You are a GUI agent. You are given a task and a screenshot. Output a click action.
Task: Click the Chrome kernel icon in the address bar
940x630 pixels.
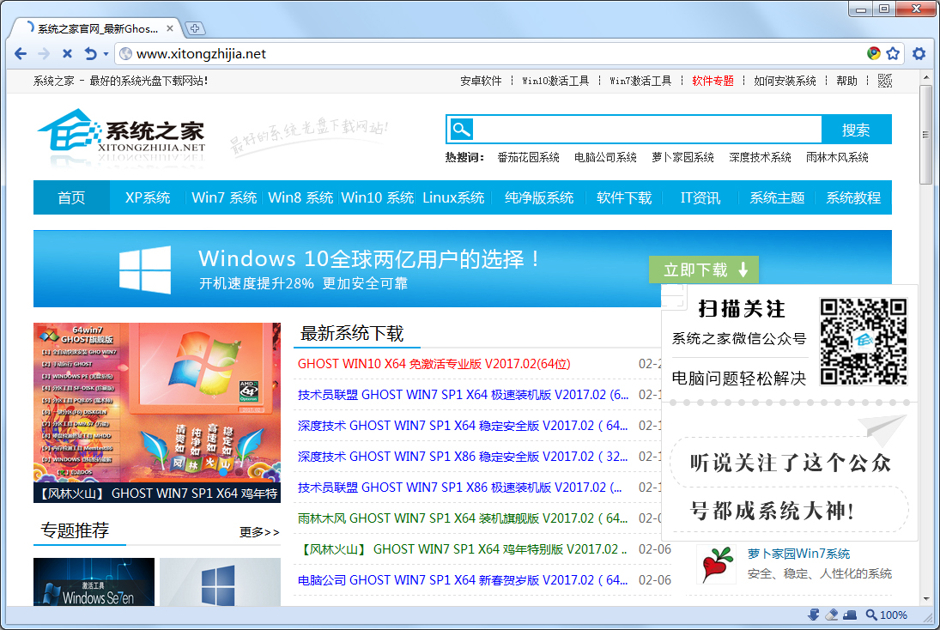pyautogui.click(x=874, y=53)
